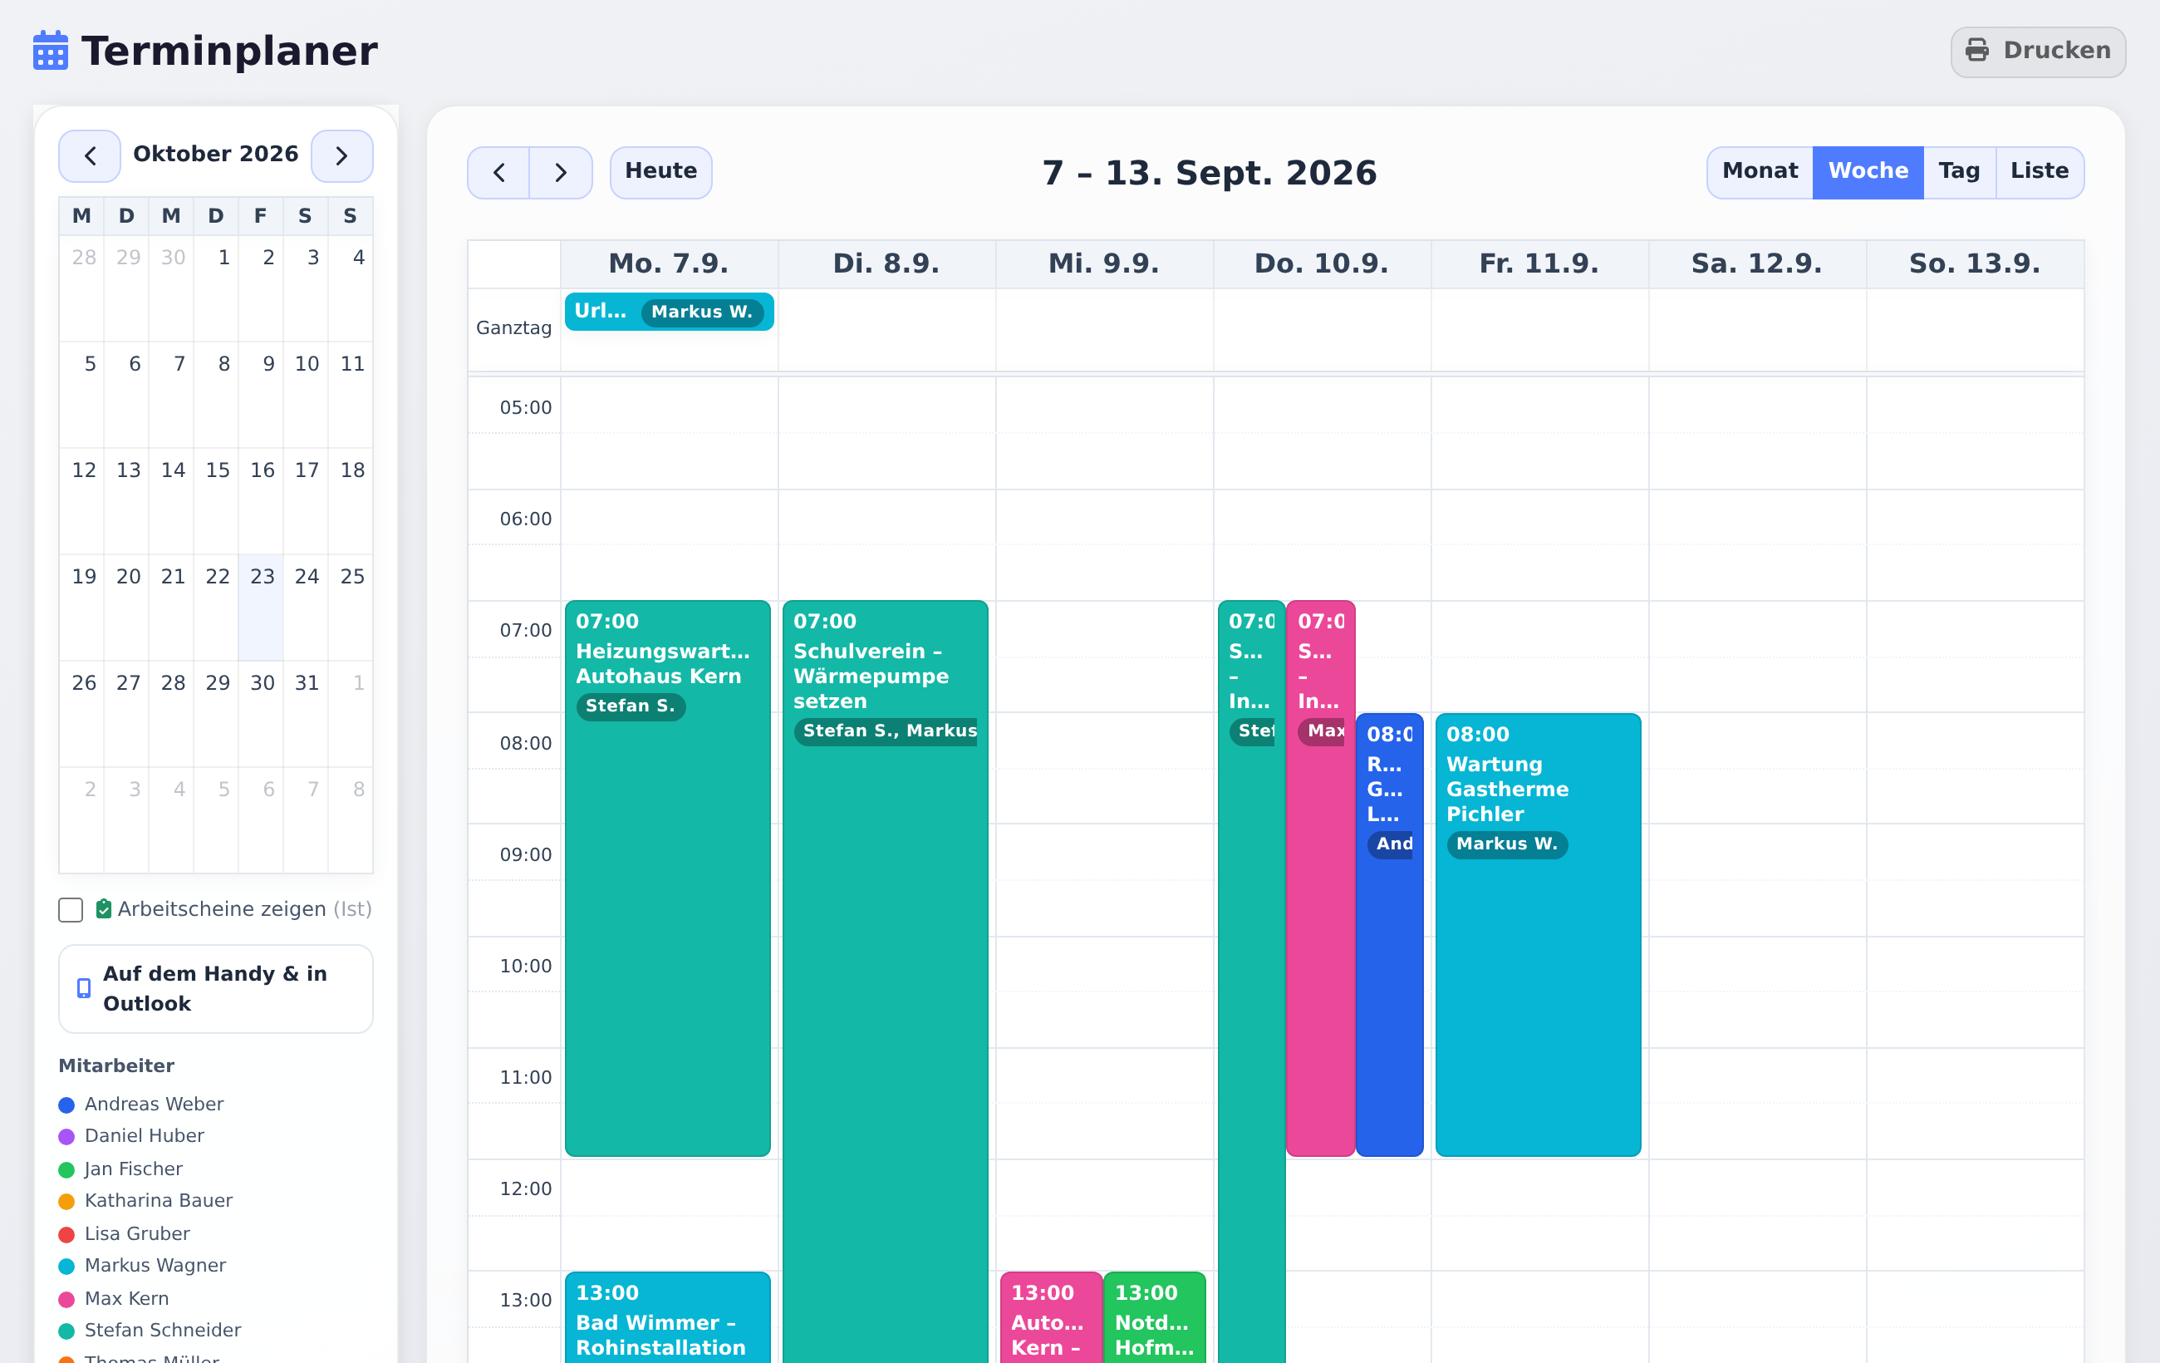Switch to Woche view
Image resolution: width=2160 pixels, height=1363 pixels.
1868,172
